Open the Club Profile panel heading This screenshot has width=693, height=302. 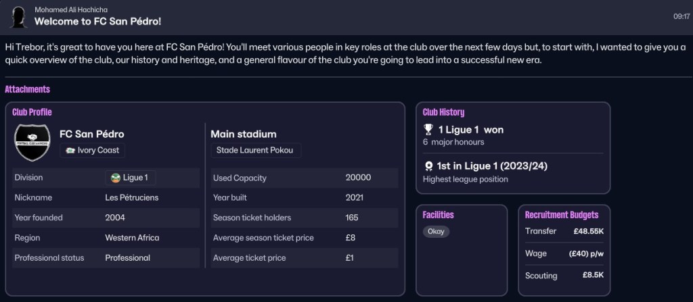(32, 112)
